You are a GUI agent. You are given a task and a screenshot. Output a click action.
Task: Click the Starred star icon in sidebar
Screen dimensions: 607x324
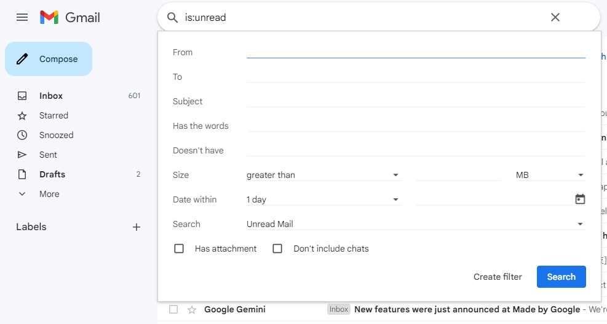[22, 115]
